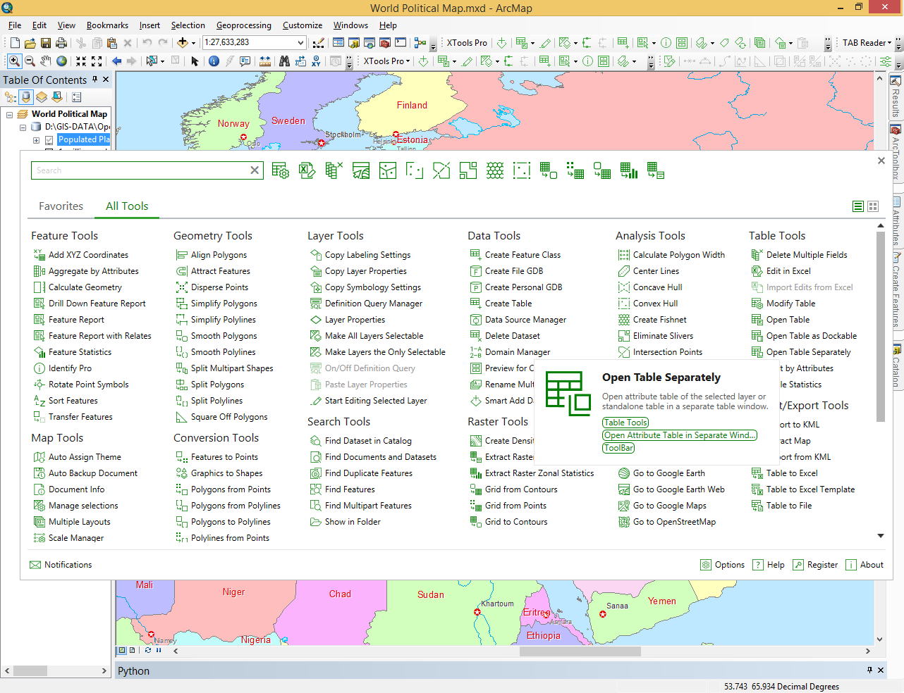Screen dimensions: 904x693
Task: Switch to grid view layout icon
Action: [x=873, y=206]
